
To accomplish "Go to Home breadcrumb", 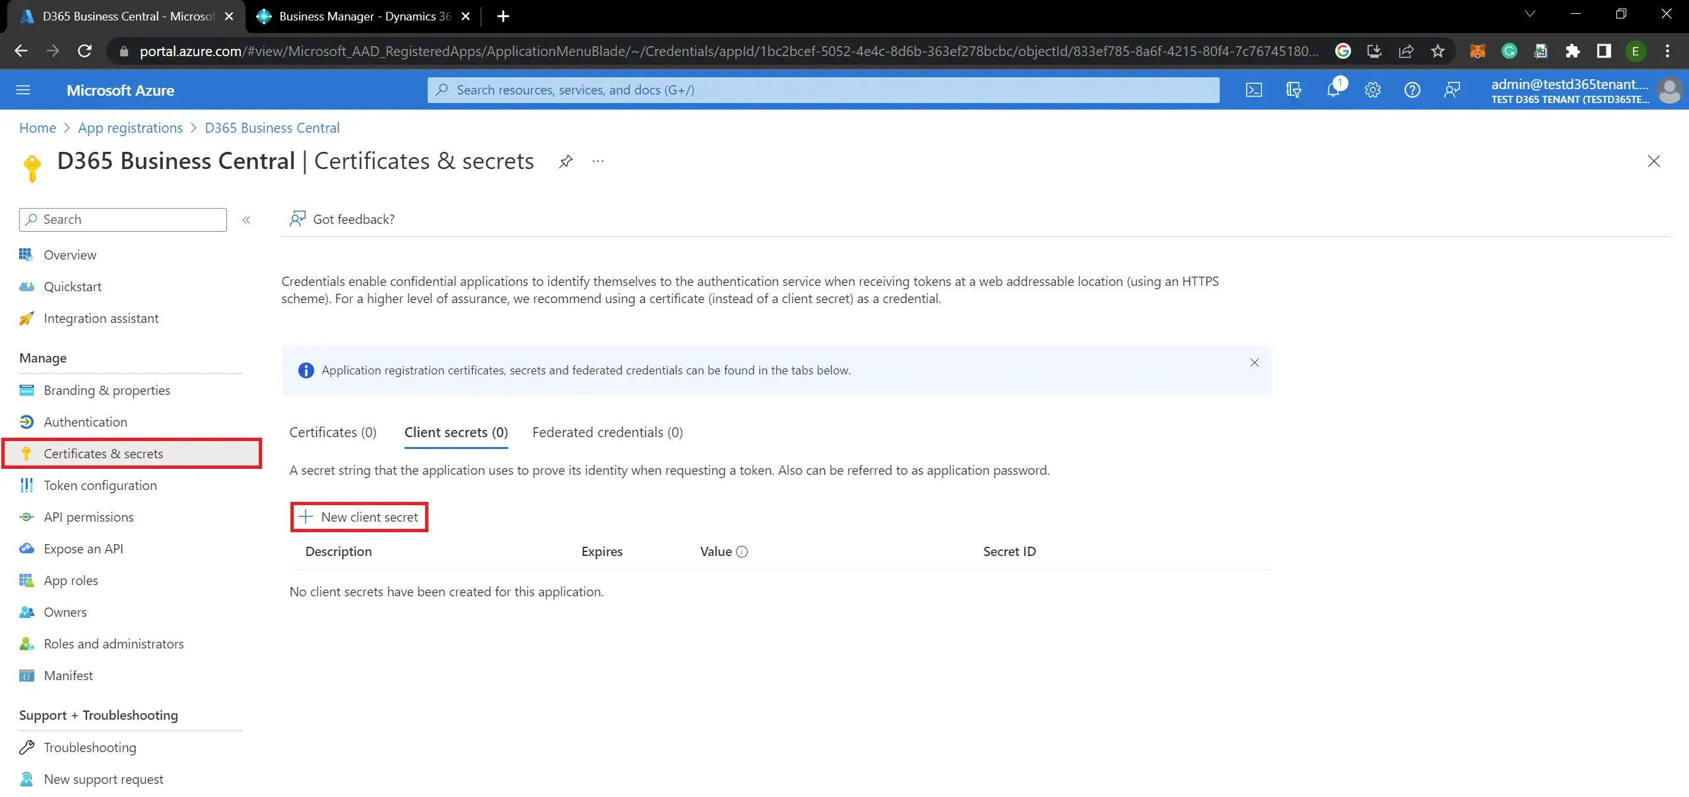I will [38, 128].
